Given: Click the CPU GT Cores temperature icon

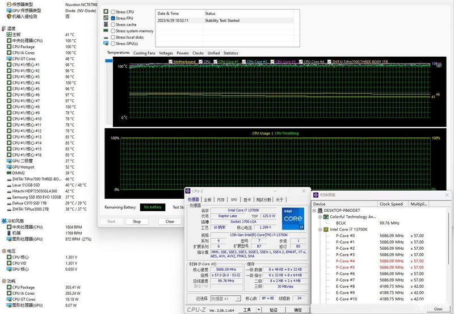Looking at the screenshot, I should click(x=9, y=58).
